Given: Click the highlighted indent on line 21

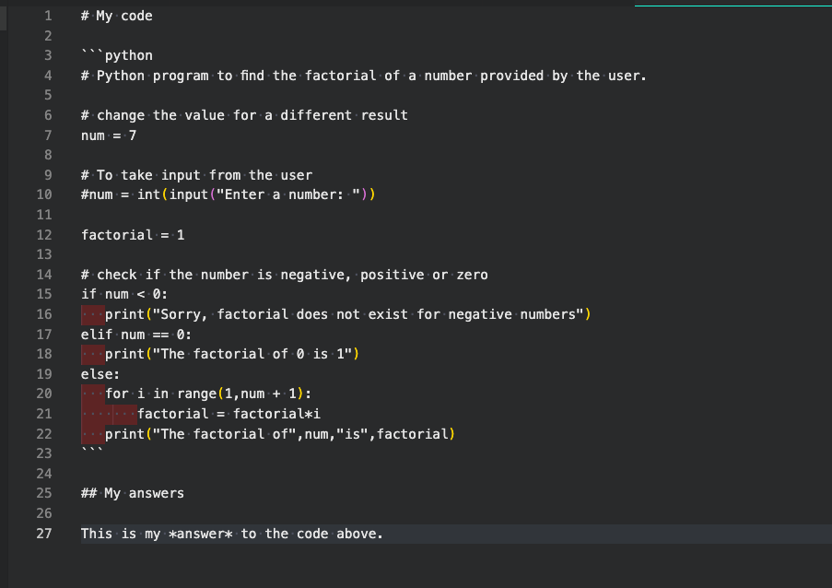Looking at the screenshot, I should [x=109, y=414].
